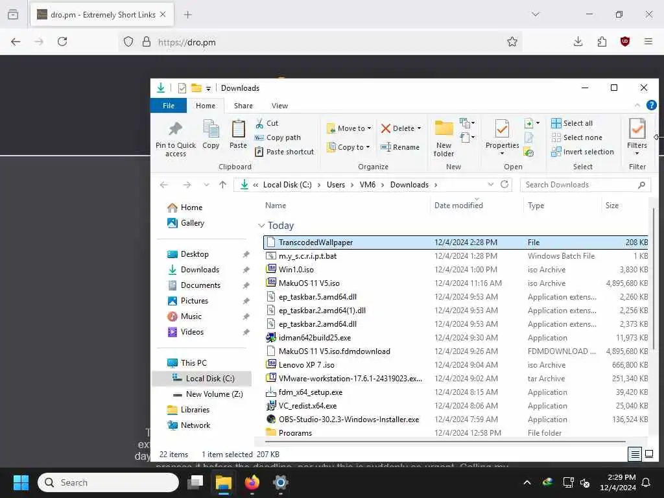The image size is (664, 498).
Task: Go up one folder level
Action: [222, 185]
